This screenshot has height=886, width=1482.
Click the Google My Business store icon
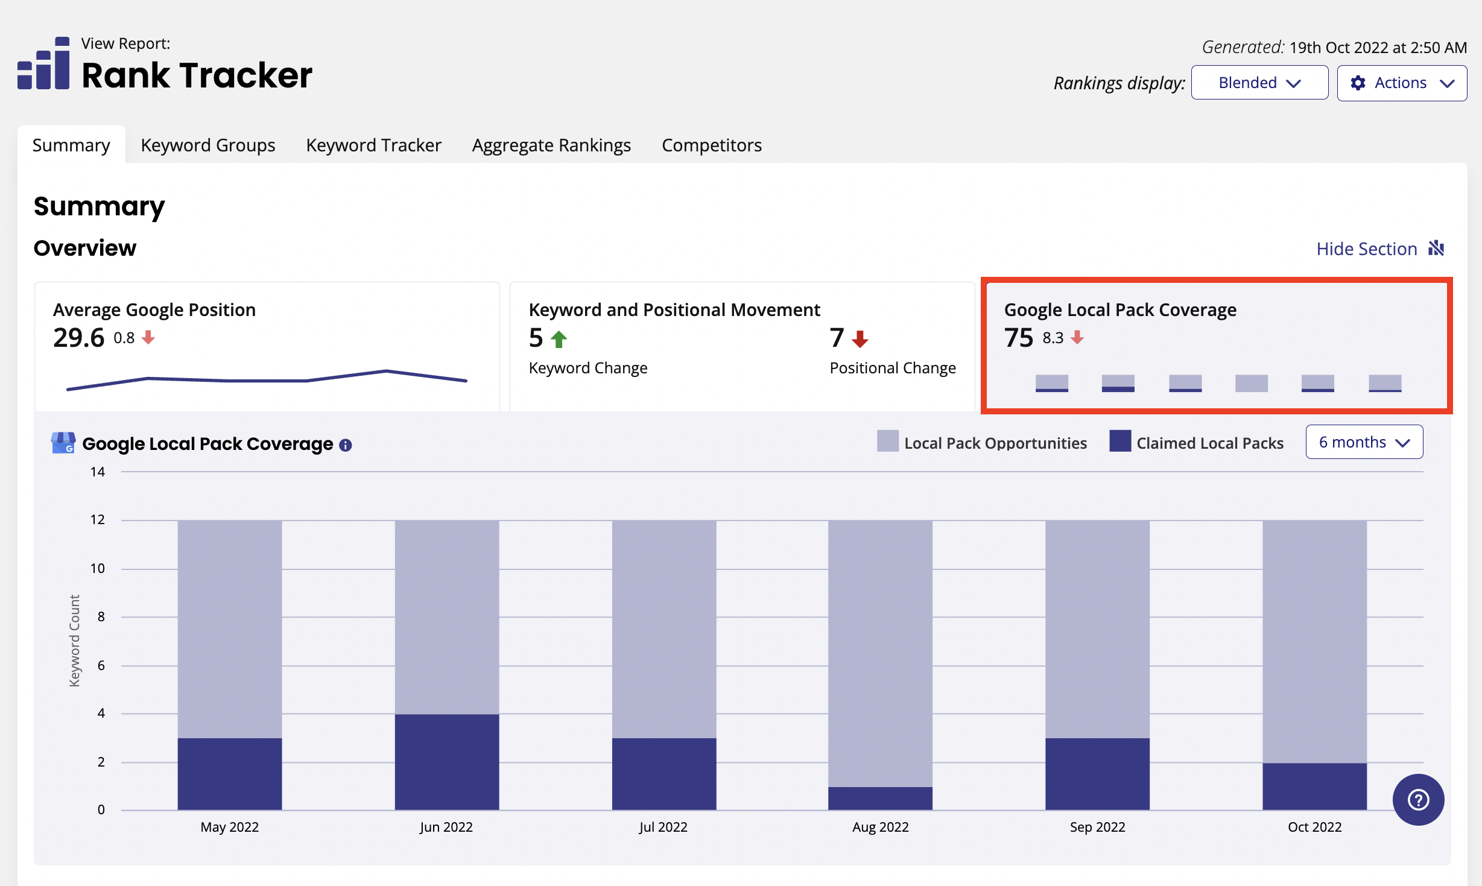(63, 443)
